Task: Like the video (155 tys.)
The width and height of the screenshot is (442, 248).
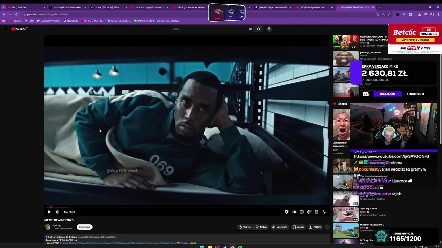Action: (x=245, y=227)
